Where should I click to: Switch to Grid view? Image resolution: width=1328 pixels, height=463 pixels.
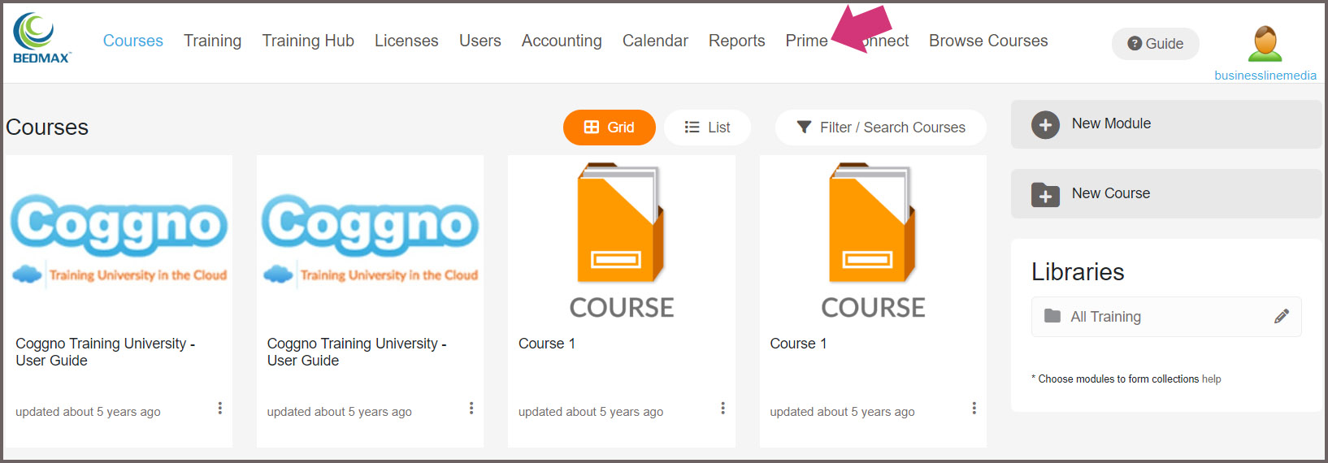click(x=609, y=128)
